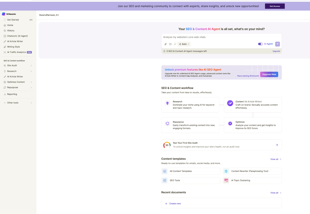Open the AI Topic Clustering label
The height and width of the screenshot is (214, 310).
(241, 180)
